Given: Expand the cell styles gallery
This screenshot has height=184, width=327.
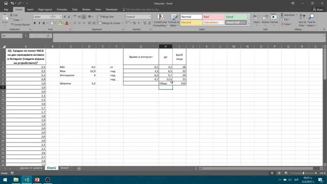Looking at the screenshot, I should [x=249, y=24].
